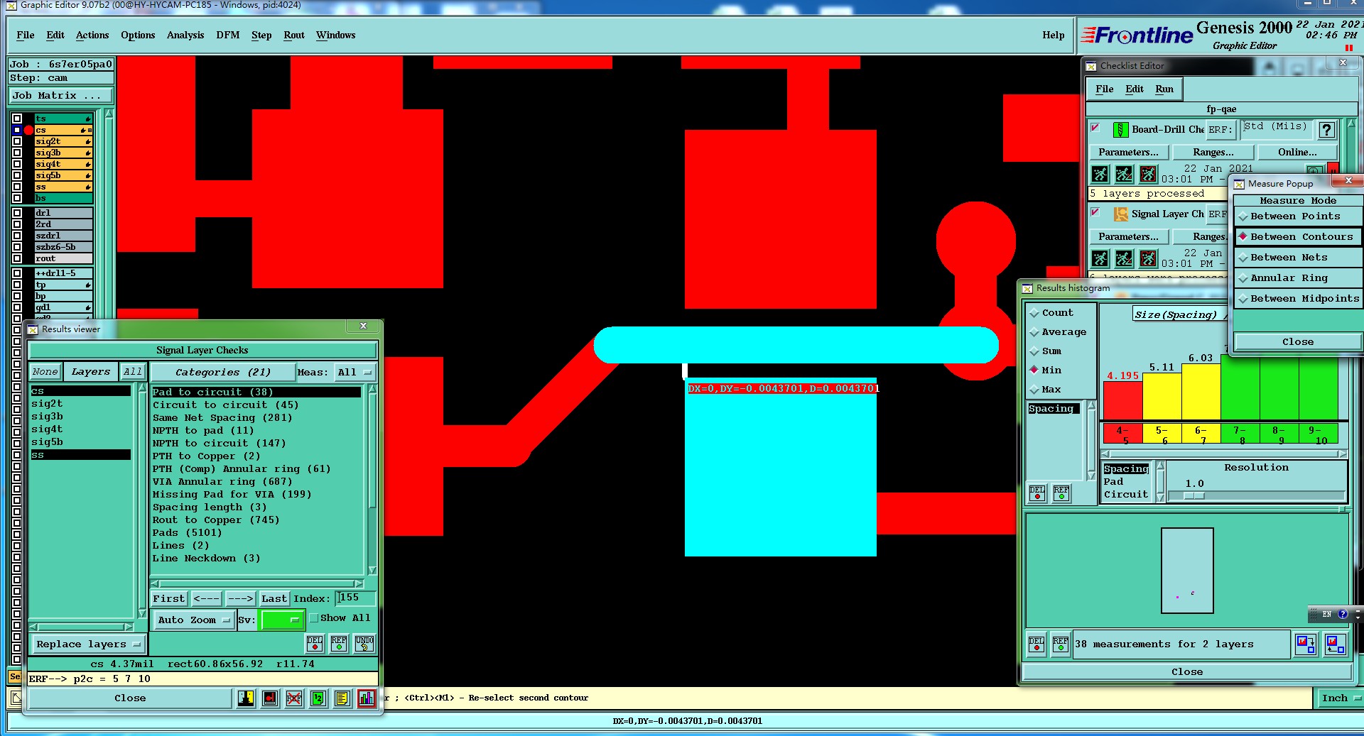Click Online... button for Board-Drill Check
1364x736 pixels.
(1297, 153)
